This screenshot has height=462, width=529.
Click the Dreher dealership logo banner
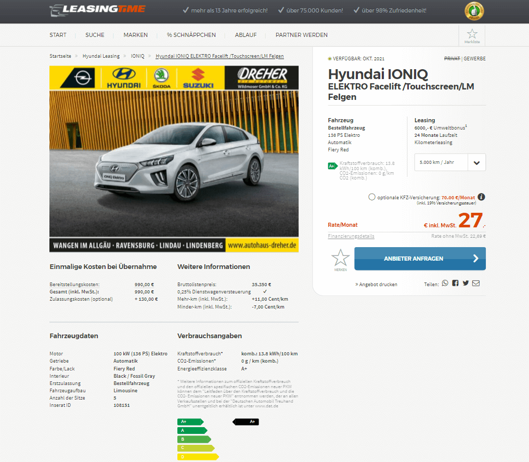pyautogui.click(x=262, y=78)
